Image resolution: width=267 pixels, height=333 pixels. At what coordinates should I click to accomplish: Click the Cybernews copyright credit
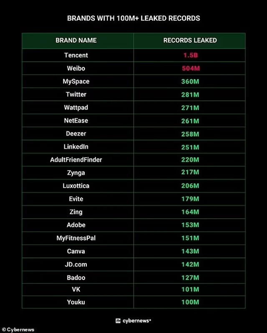pos(18,330)
